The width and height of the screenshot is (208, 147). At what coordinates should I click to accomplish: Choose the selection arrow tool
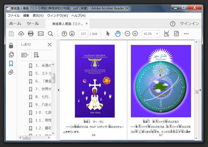point(108,34)
